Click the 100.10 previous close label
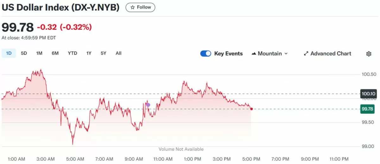The height and width of the screenshot is (164, 380). [x=368, y=94]
